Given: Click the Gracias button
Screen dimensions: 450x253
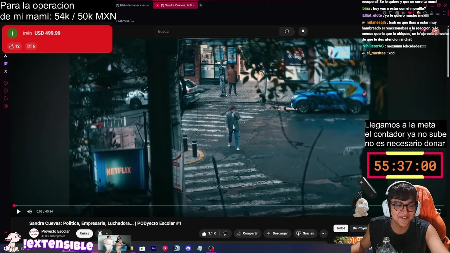Looking at the screenshot, I should pyautogui.click(x=305, y=233).
